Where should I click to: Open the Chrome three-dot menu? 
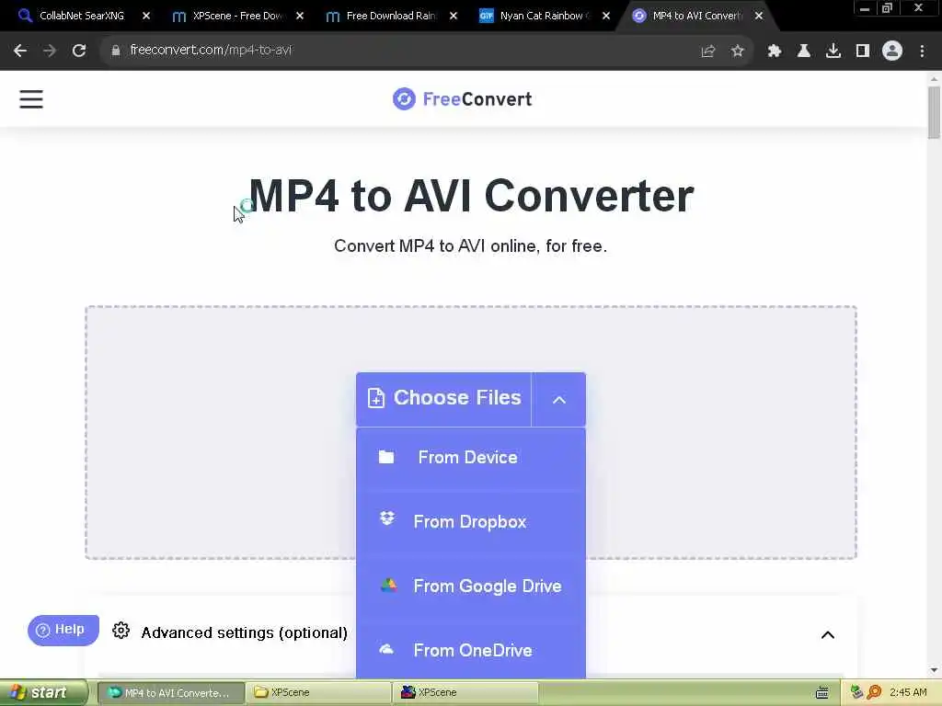922,51
